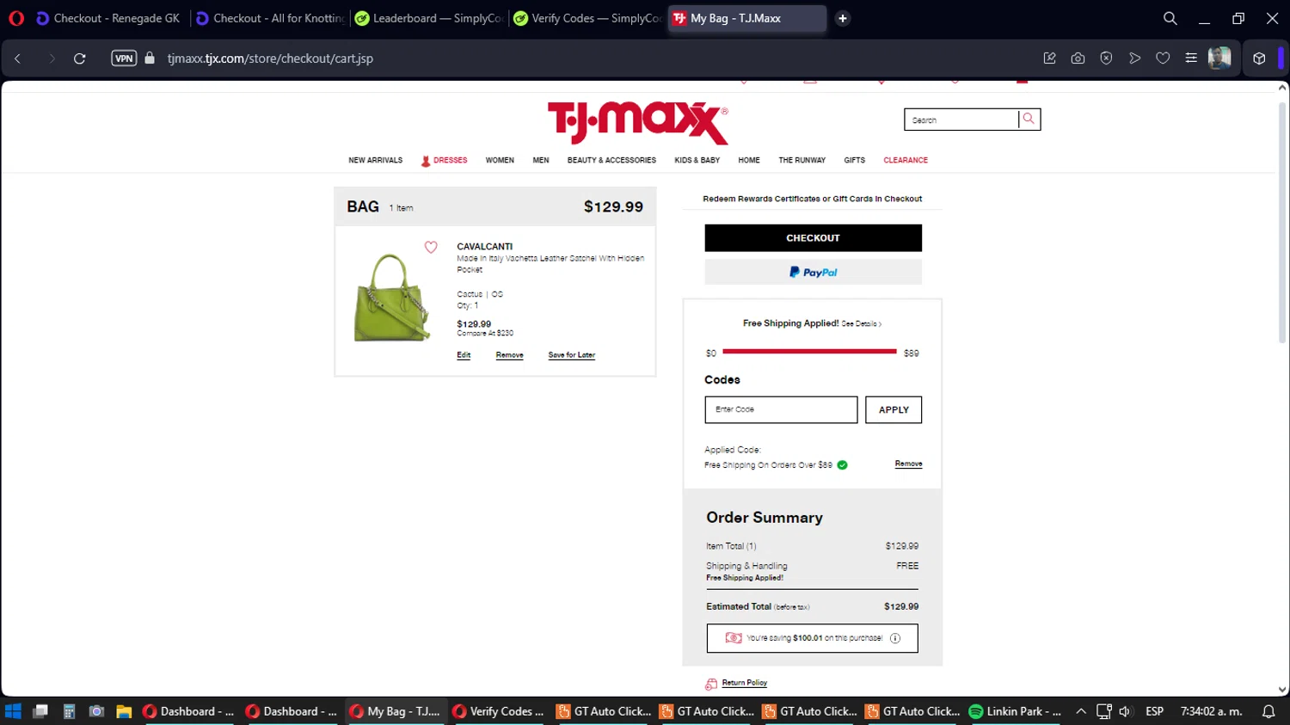Open the savings info circle icon
The width and height of the screenshot is (1290, 725).
(x=895, y=638)
